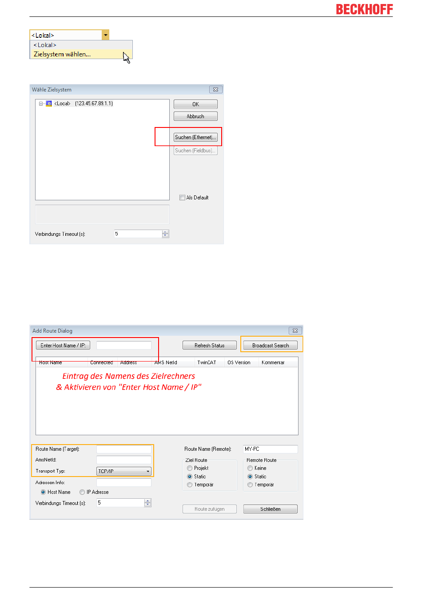Viewport: 422px width, 608px height.
Task: Select Temporär under Remote Route
Action: click(x=250, y=485)
